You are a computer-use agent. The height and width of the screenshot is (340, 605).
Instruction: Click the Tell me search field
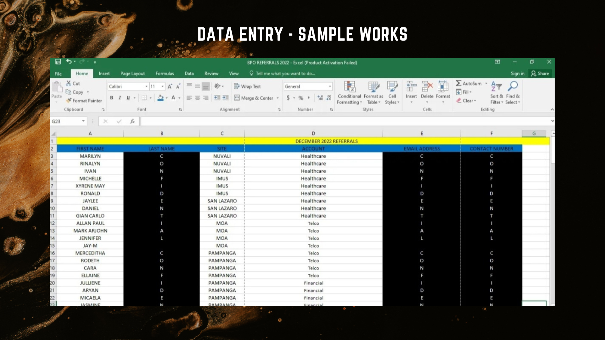point(285,73)
